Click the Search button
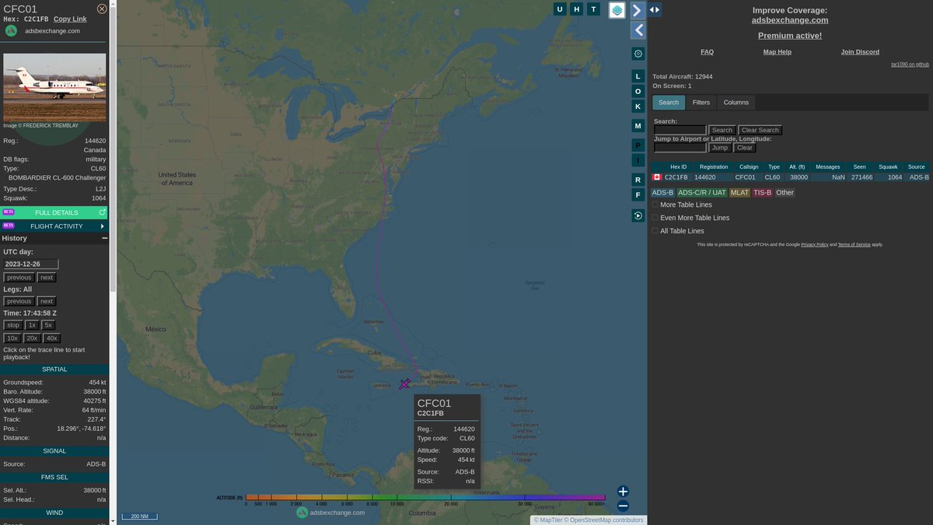Screen dimensions: 933x525 [722, 130]
